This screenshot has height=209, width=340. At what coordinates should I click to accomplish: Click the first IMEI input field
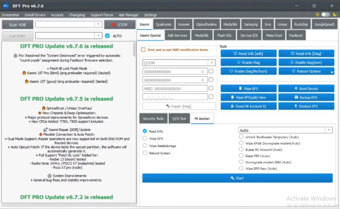coord(175,71)
